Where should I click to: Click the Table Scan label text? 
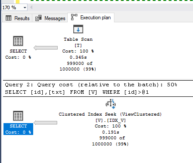tap(78, 39)
